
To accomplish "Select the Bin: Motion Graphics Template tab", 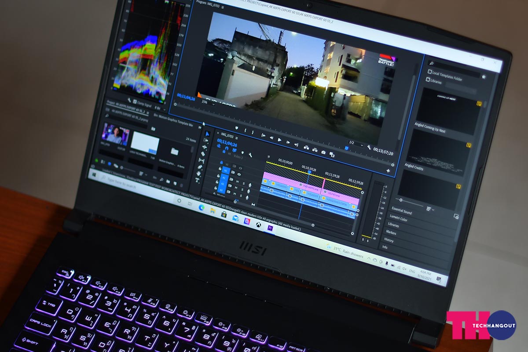I will coord(173,120).
